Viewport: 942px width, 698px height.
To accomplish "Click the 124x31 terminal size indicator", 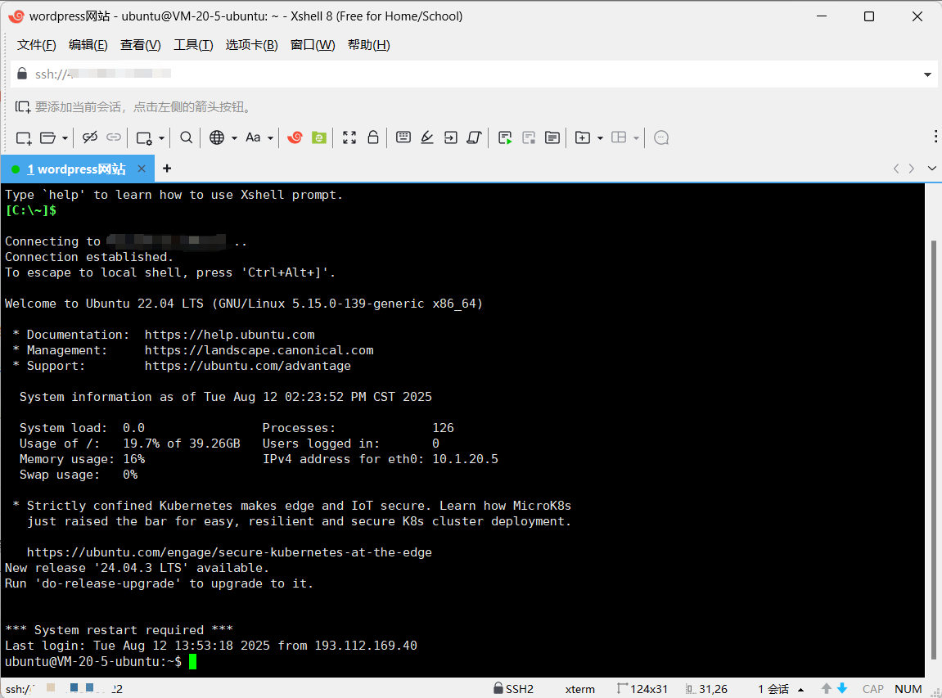I will pos(642,689).
